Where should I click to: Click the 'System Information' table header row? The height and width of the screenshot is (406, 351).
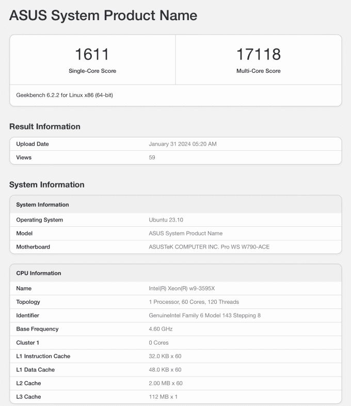pyautogui.click(x=176, y=205)
